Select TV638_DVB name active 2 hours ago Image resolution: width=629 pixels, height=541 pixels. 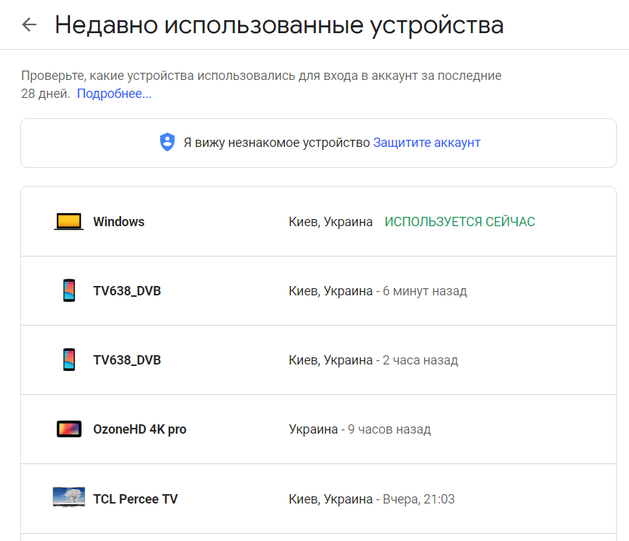127,360
